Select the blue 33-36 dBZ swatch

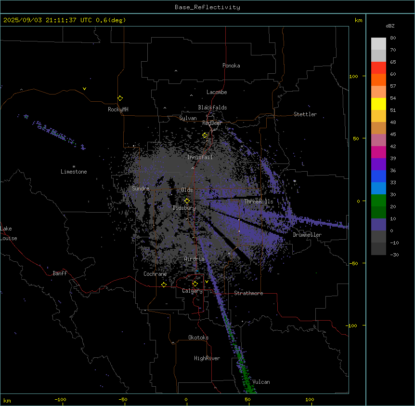pos(378,176)
